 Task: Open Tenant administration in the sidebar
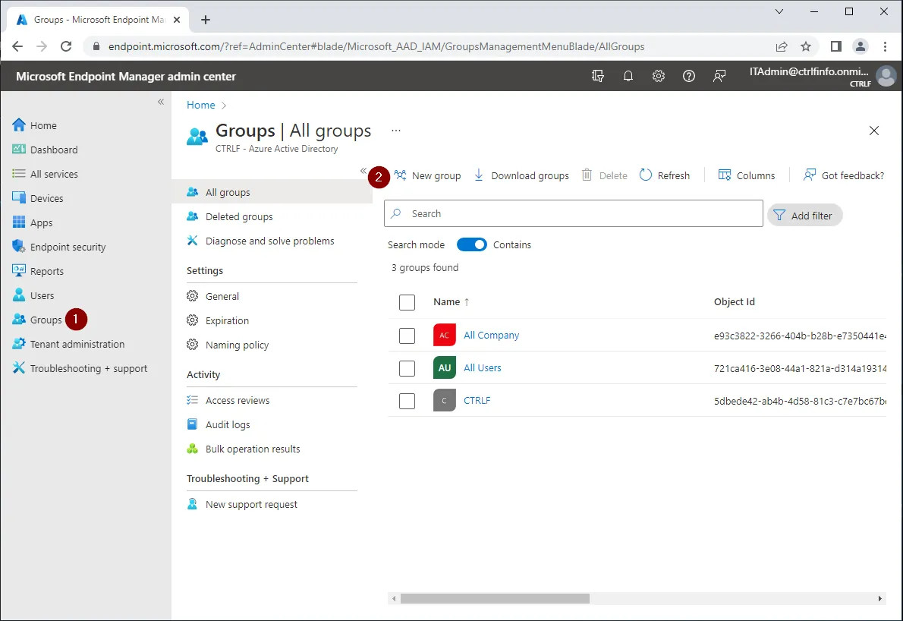coord(68,344)
